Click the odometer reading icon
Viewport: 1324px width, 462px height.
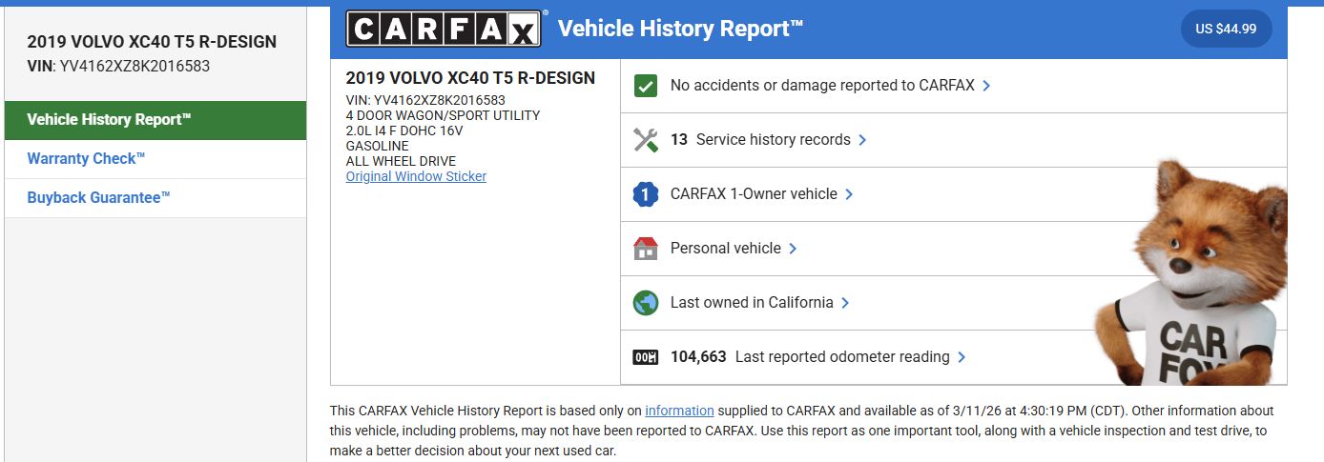(x=646, y=357)
